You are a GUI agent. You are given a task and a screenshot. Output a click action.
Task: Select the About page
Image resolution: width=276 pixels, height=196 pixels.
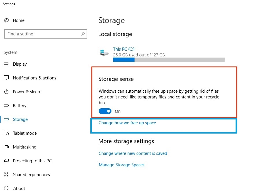19,189
